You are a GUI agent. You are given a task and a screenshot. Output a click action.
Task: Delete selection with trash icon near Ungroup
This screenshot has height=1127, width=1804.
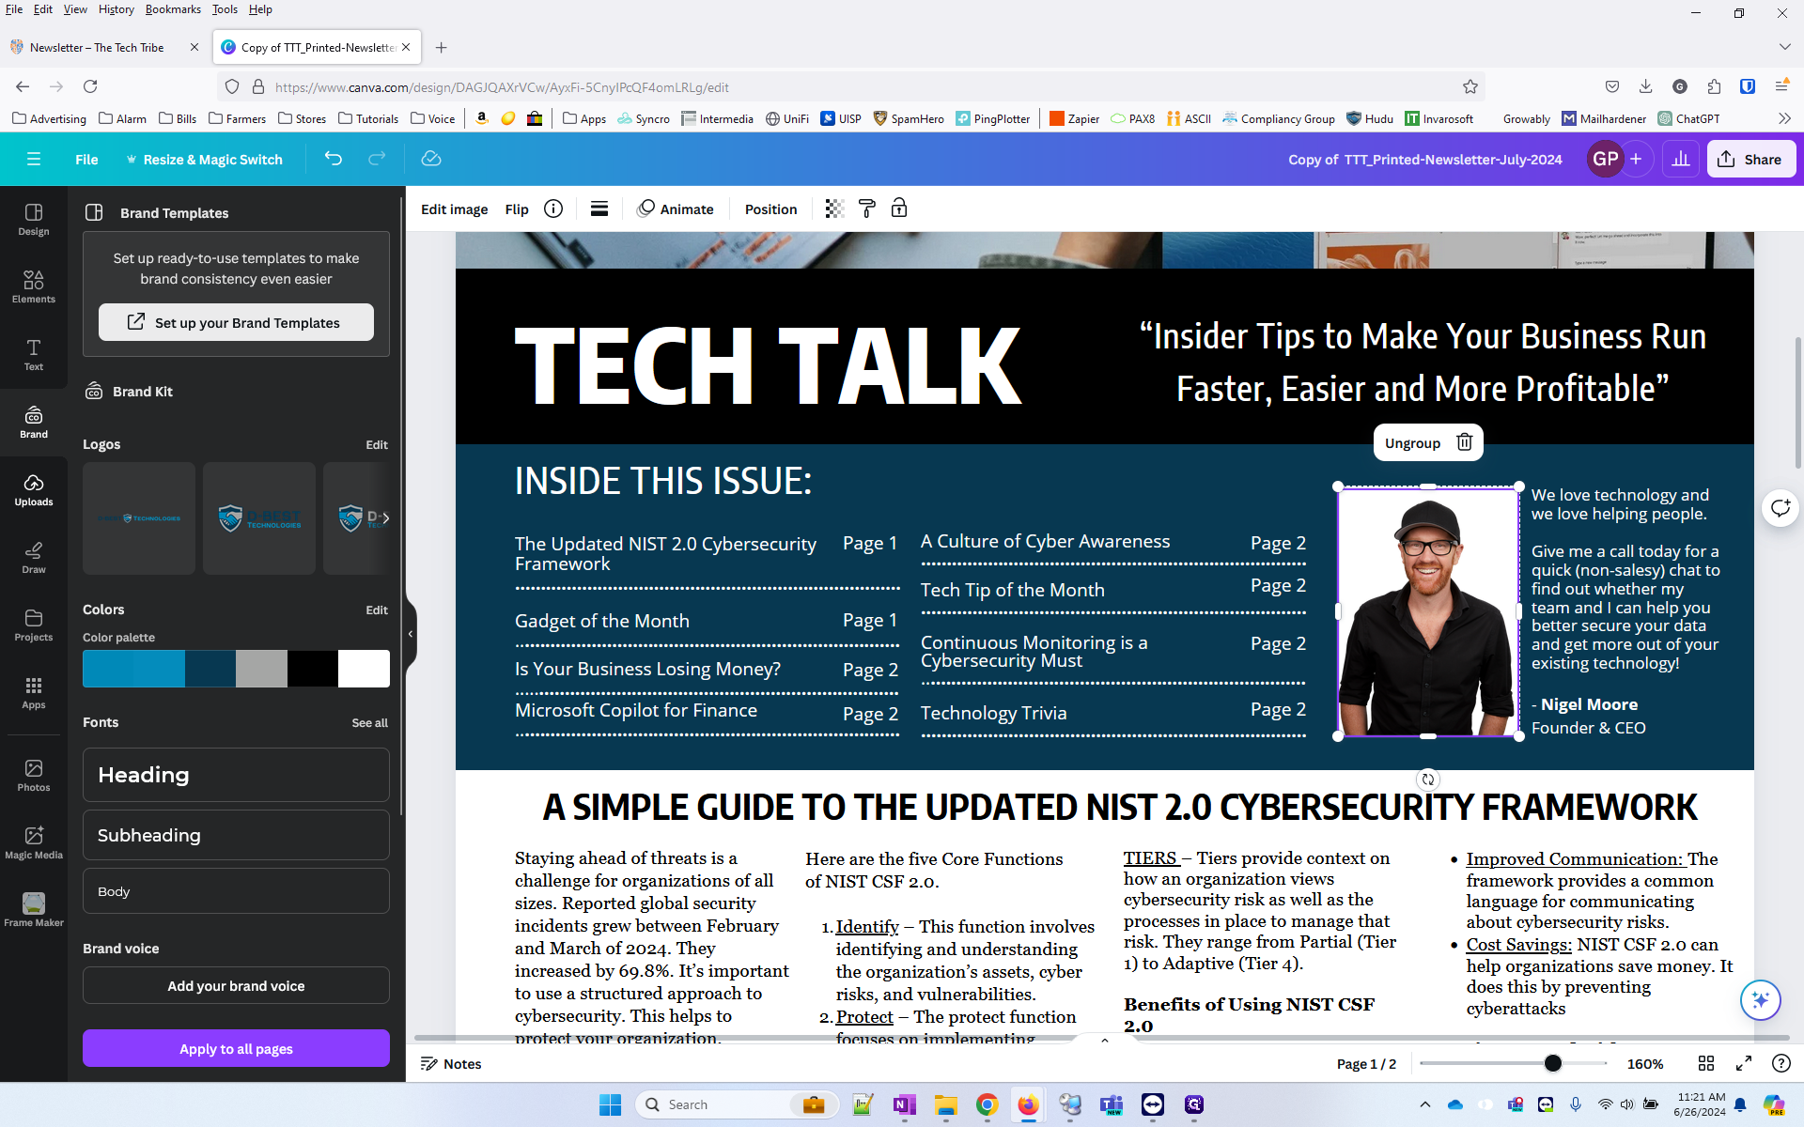[1464, 442]
